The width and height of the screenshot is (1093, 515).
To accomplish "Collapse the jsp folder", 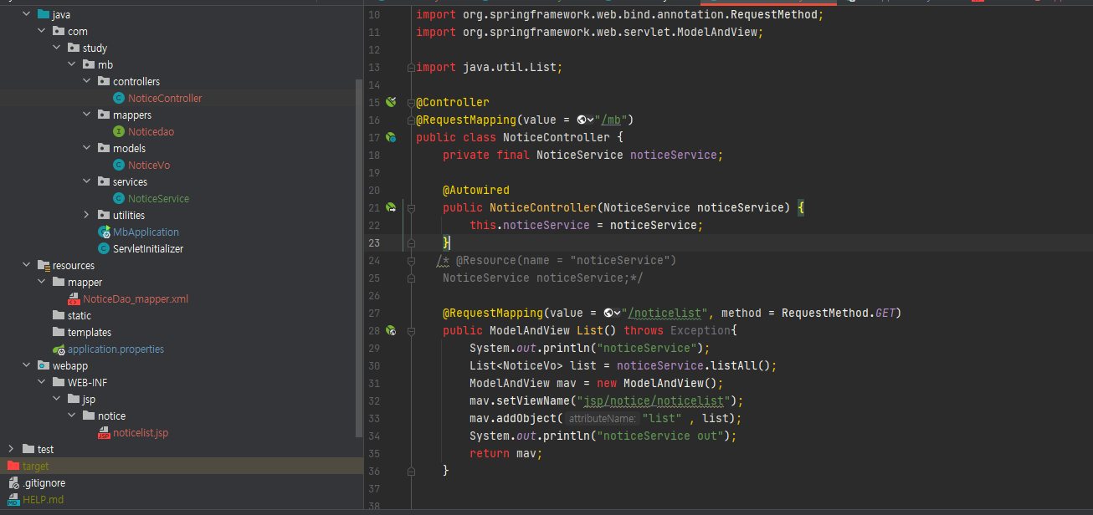I will tap(57, 399).
